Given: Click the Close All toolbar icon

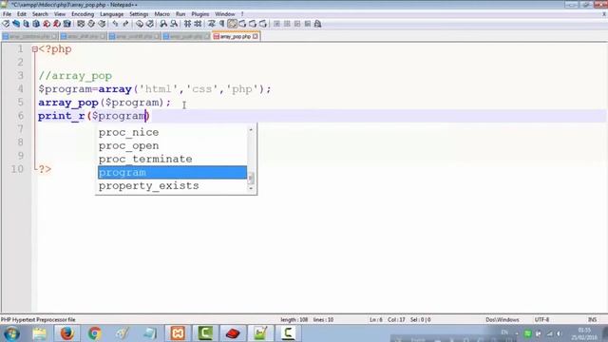Looking at the screenshot, I should [57, 24].
